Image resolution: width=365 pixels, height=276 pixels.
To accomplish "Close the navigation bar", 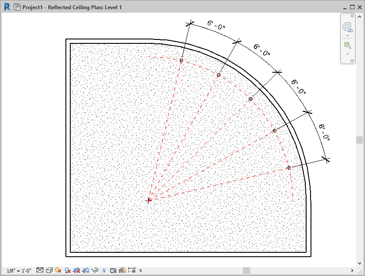I will (352, 16).
